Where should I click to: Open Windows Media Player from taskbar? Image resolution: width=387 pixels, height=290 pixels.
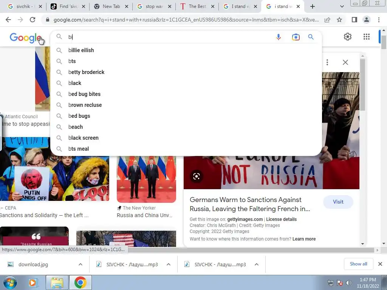tap(33, 282)
